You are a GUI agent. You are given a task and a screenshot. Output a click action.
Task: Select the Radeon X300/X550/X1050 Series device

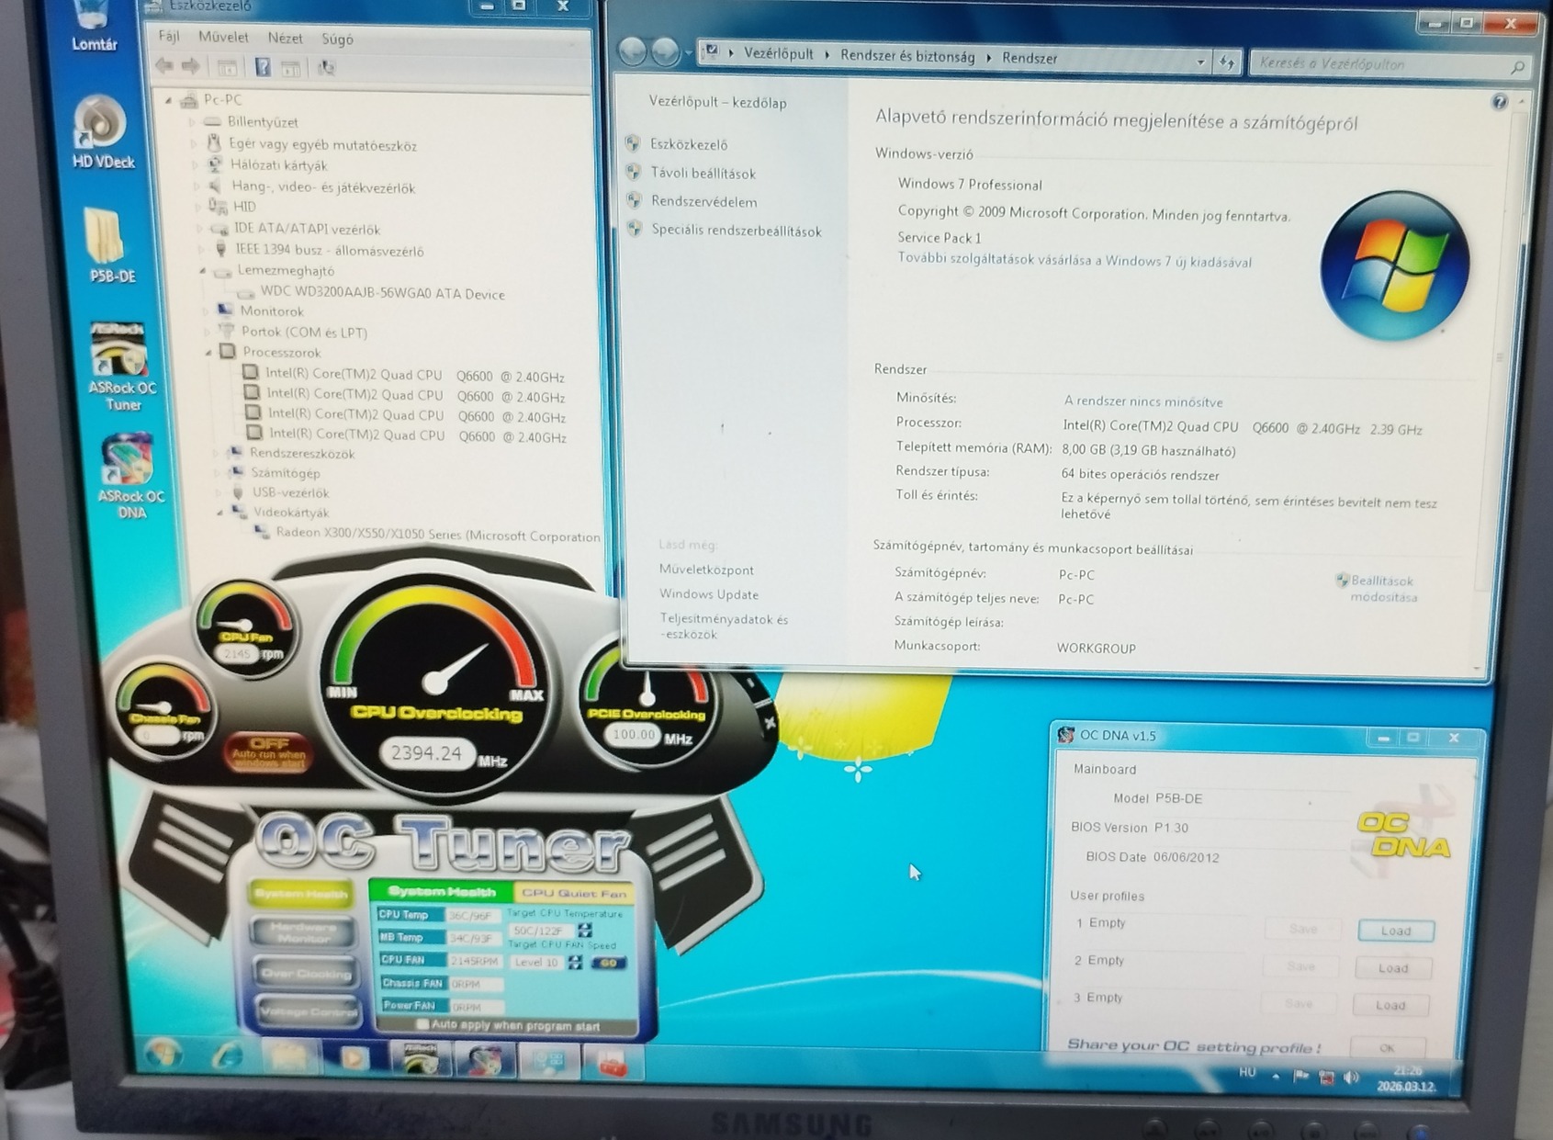coord(437,534)
